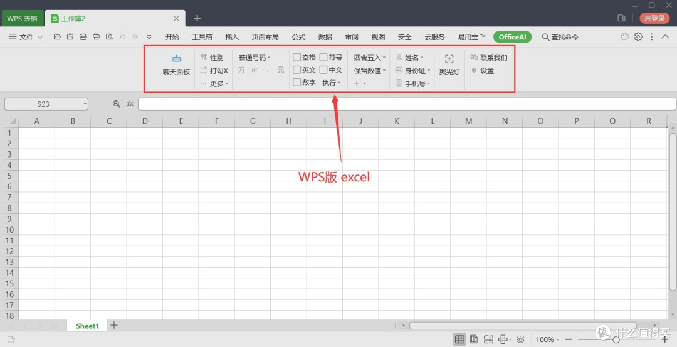Expand the 四舍五入 dropdown
This screenshot has width=677, height=347.
pyautogui.click(x=369, y=58)
